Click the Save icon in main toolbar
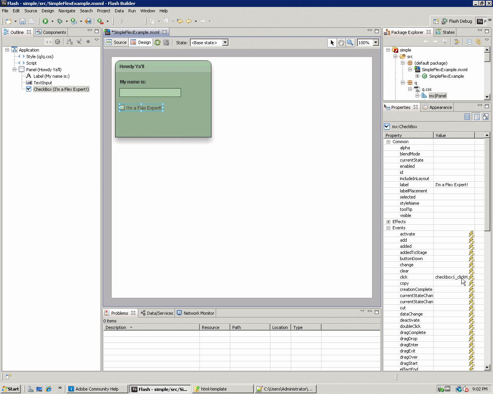This screenshot has height=394, width=493. (x=22, y=21)
